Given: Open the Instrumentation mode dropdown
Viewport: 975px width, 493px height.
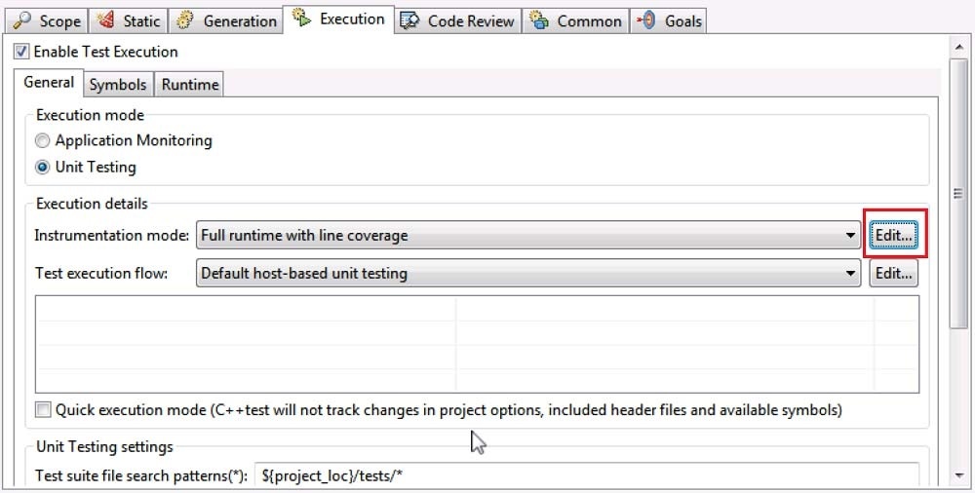Looking at the screenshot, I should tap(528, 236).
